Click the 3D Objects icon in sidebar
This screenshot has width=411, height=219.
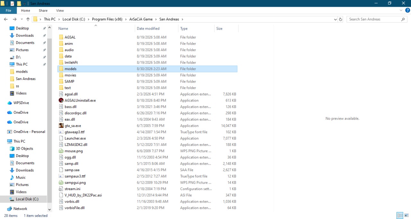pyautogui.click(x=12, y=149)
